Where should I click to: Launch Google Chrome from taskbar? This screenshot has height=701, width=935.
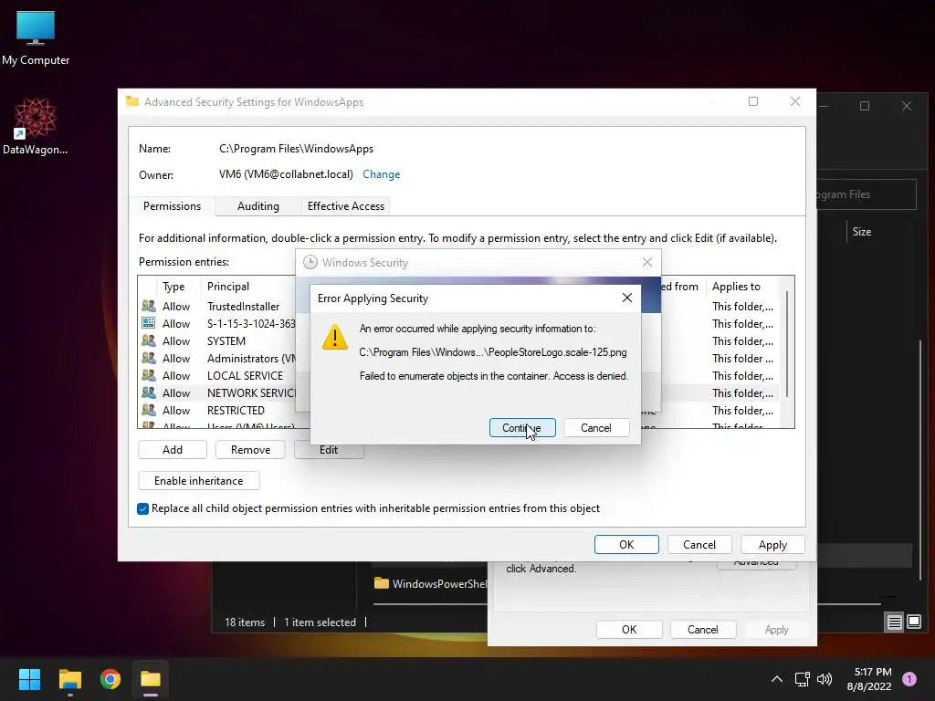pyautogui.click(x=110, y=679)
